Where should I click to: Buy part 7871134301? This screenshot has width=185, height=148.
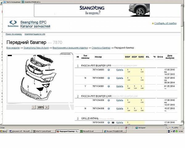120,86
